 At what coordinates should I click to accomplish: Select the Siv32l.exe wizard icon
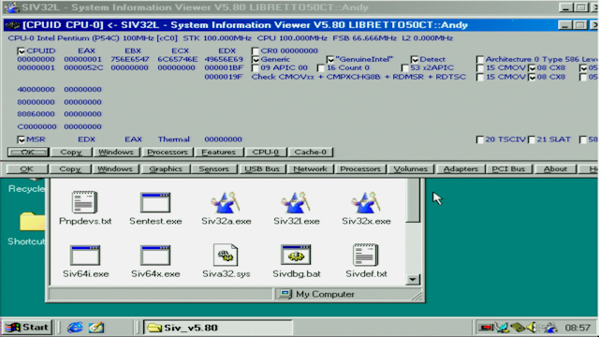tap(296, 202)
